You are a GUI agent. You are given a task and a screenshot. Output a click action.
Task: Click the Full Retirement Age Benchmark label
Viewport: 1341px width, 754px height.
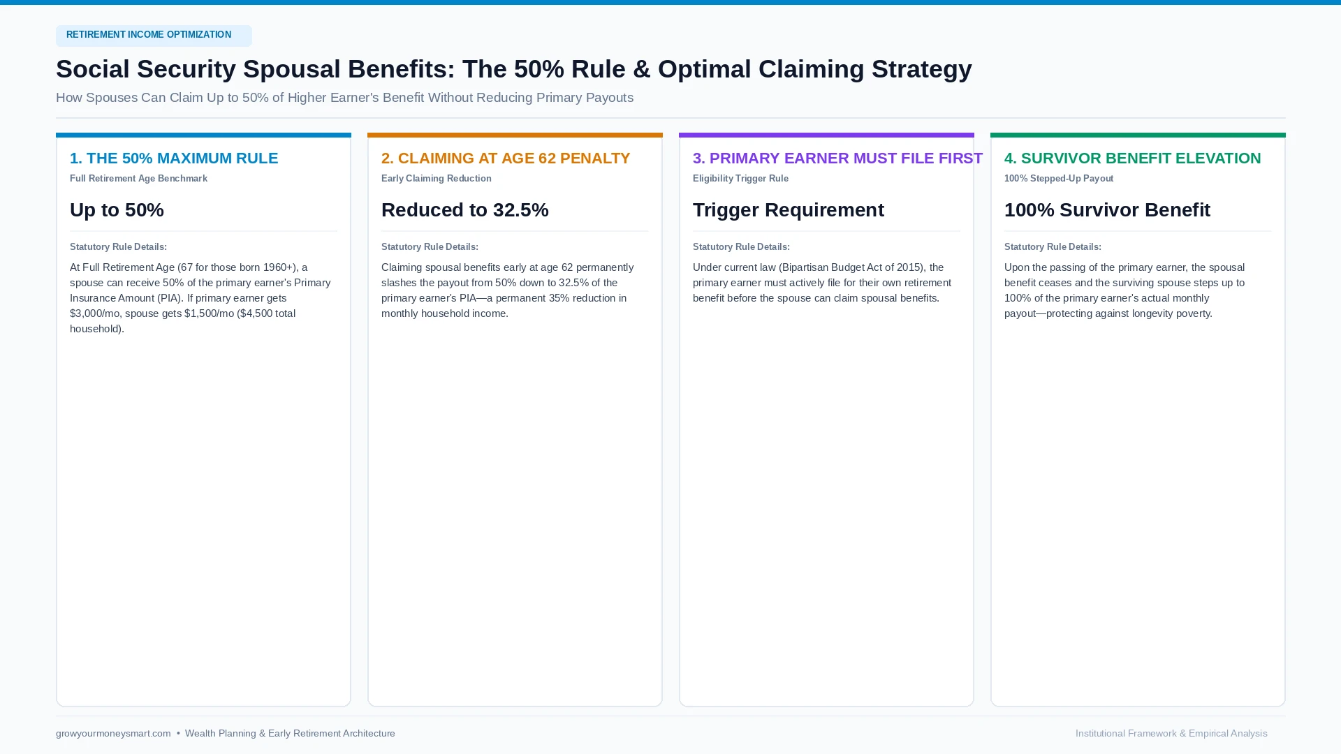pyautogui.click(x=138, y=179)
